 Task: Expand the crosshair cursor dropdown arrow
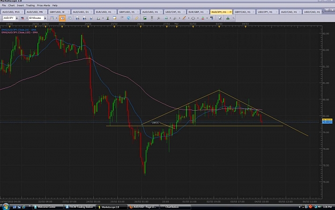(x=170, y=18)
